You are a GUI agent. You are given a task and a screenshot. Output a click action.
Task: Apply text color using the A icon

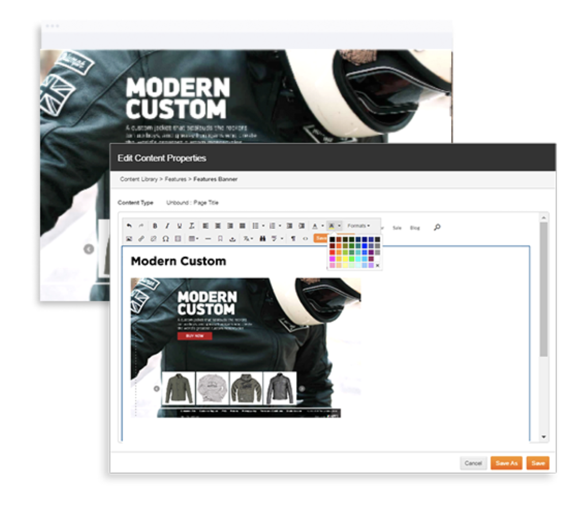315,226
